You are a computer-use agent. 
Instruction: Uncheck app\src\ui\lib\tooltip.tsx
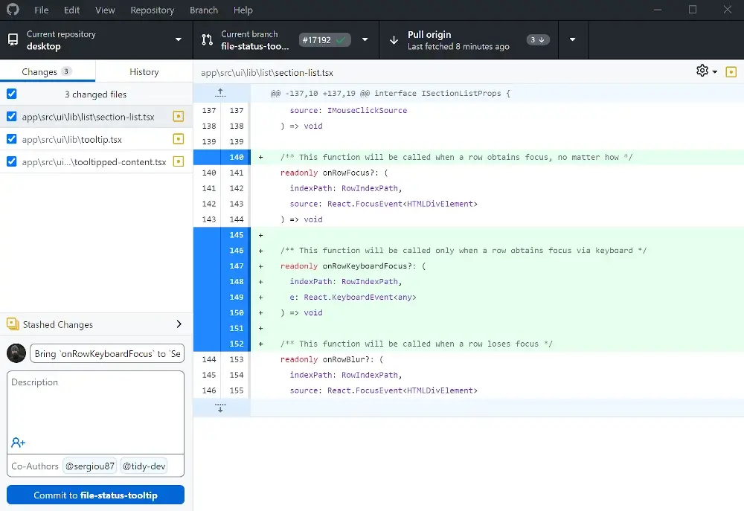(x=10, y=139)
